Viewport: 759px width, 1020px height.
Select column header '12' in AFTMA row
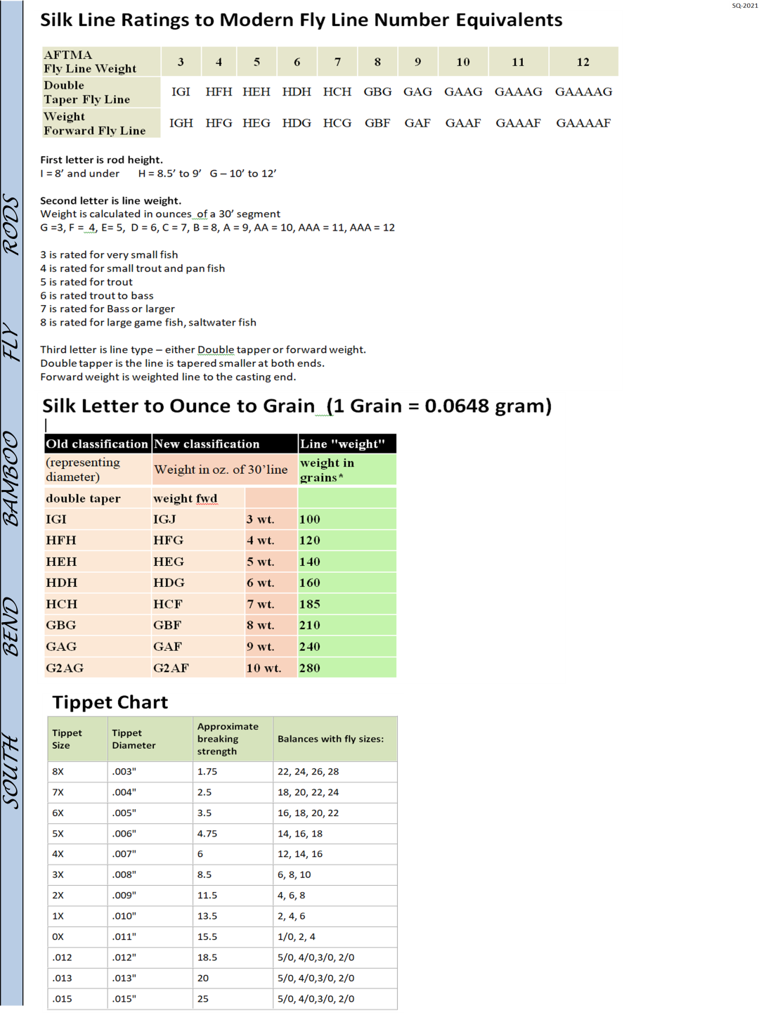click(583, 62)
